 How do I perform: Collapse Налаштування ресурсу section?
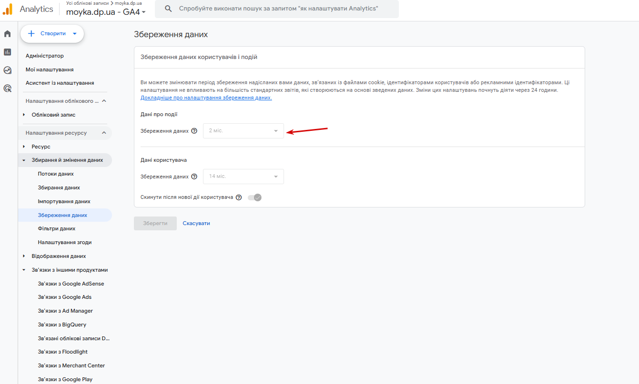point(104,133)
